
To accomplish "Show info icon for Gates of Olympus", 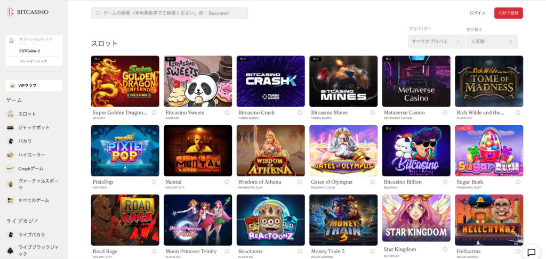I will click(372, 182).
